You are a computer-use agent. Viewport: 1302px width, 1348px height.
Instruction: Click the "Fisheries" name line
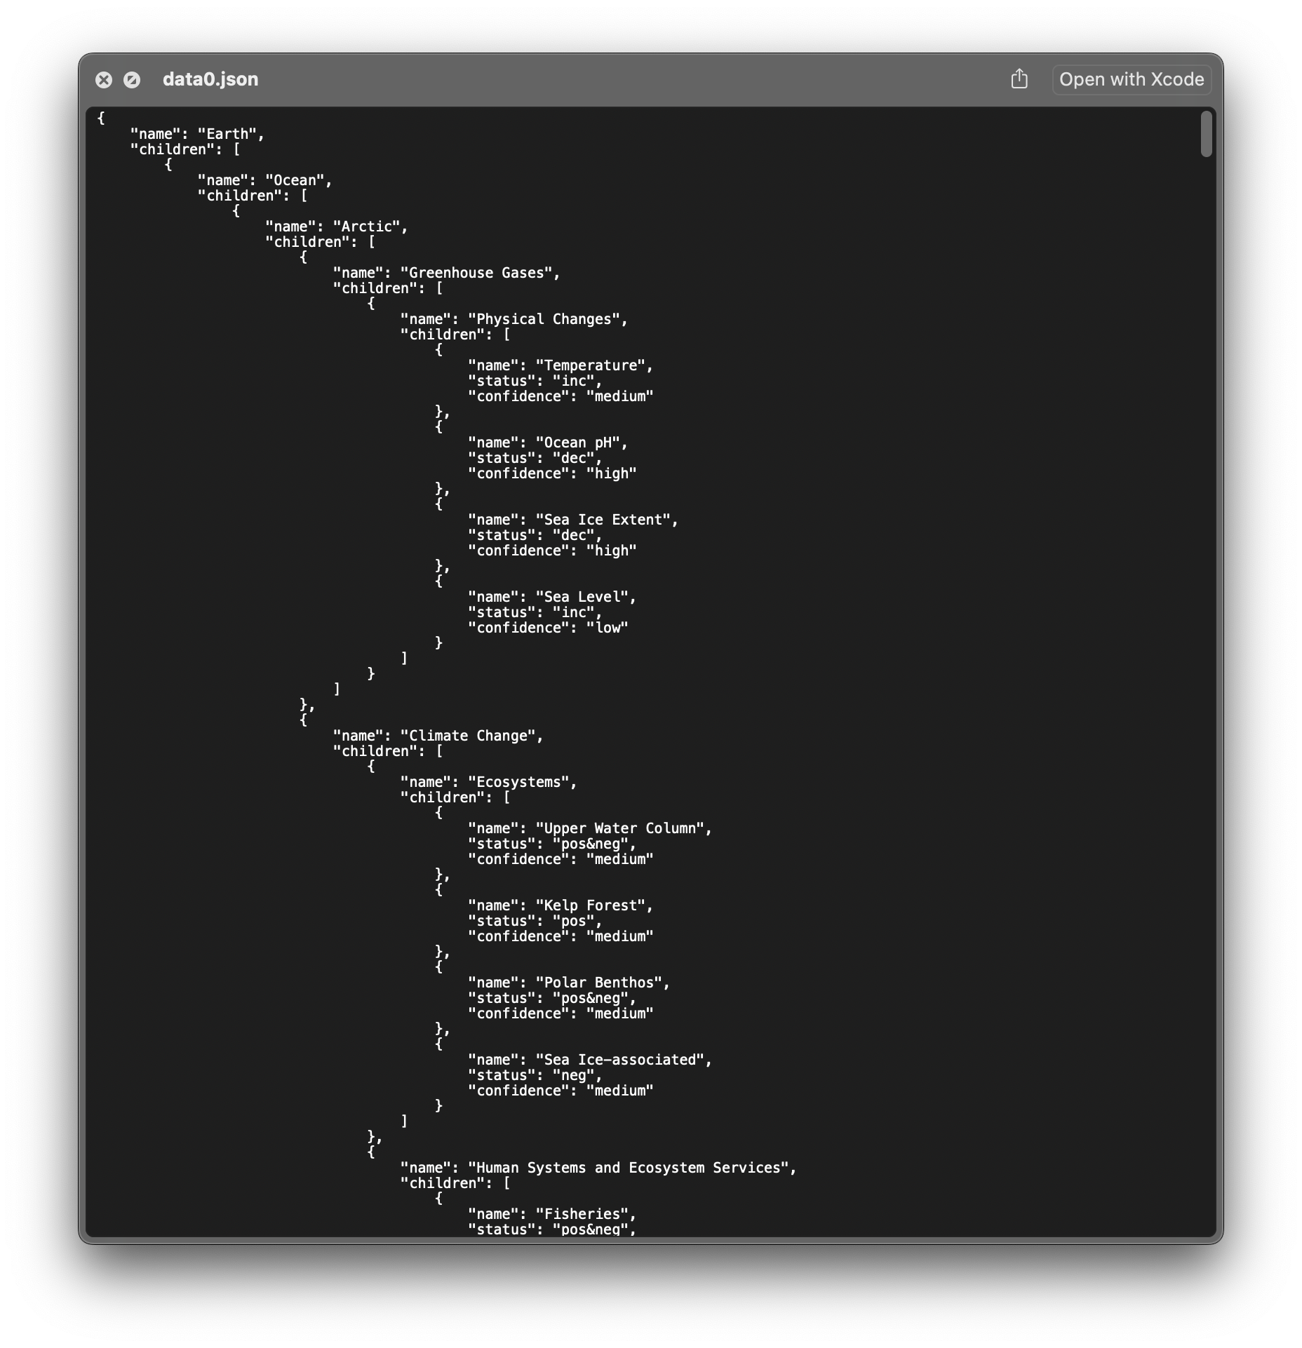(x=551, y=1214)
